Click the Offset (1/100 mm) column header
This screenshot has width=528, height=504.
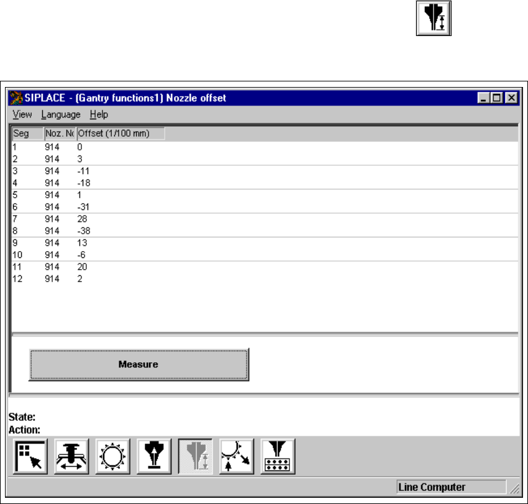(121, 134)
